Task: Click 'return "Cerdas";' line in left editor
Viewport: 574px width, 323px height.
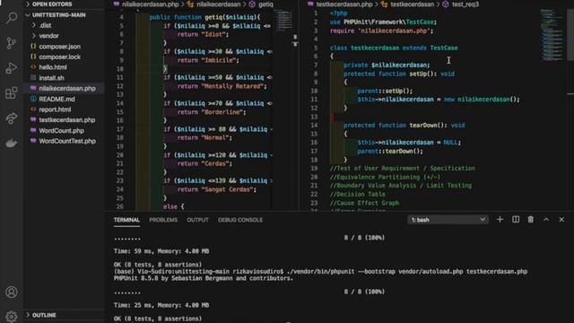Action: [204, 163]
